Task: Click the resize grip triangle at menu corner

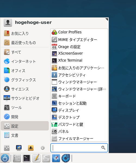Action: (107, 20)
